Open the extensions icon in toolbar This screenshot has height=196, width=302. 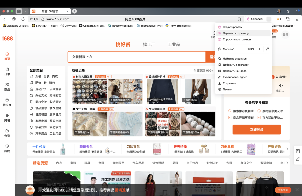(288, 19)
